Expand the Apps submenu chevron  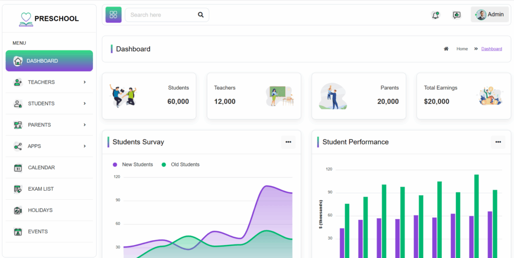tap(84, 146)
